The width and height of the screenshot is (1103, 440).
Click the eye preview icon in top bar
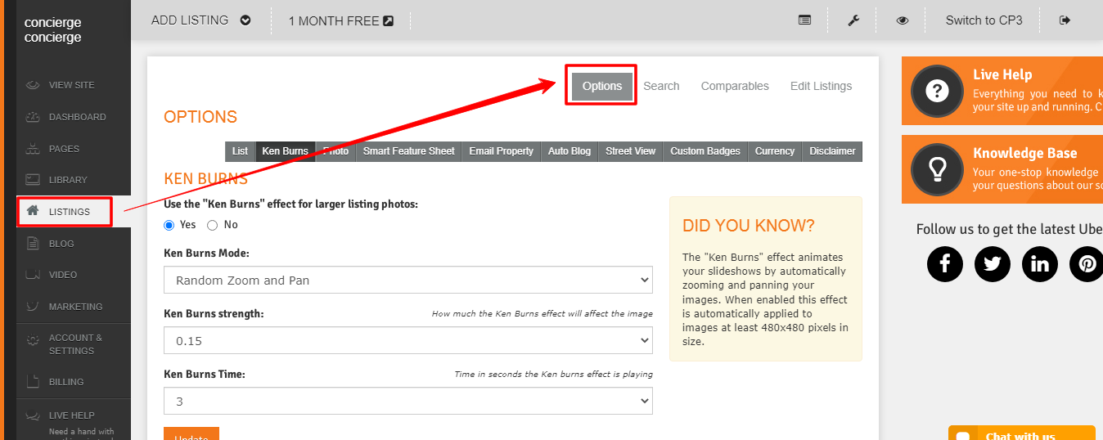pyautogui.click(x=902, y=20)
